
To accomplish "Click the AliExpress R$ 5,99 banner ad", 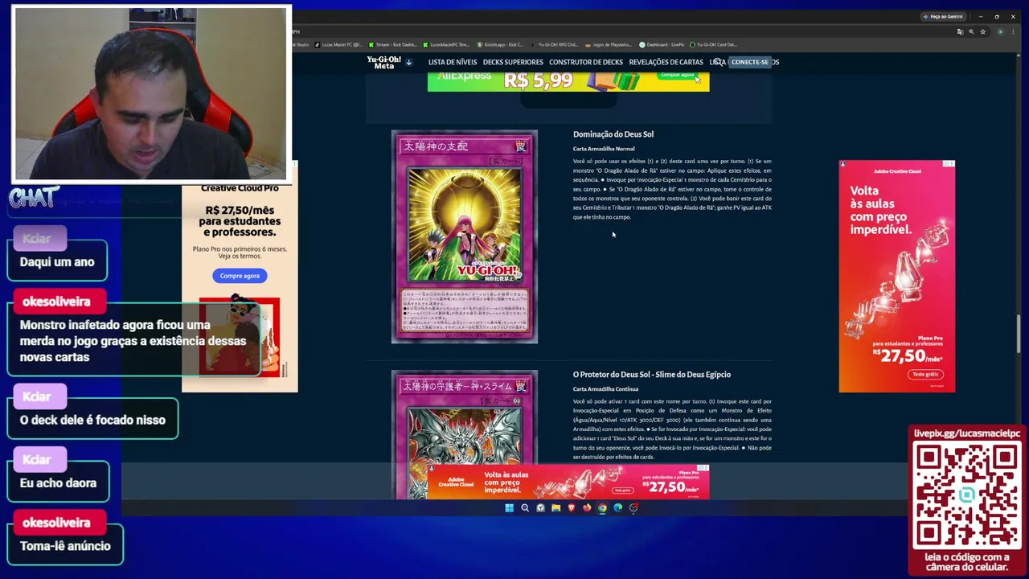I will (568, 80).
